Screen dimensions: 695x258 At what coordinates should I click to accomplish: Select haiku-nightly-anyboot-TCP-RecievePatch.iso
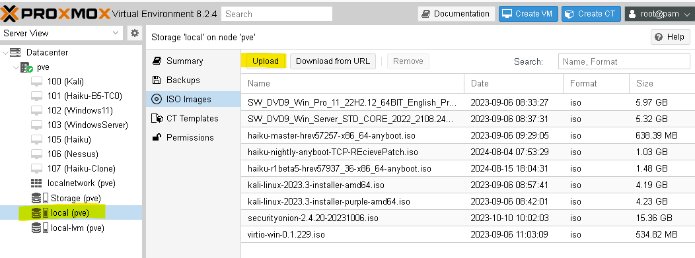pos(468,152)
